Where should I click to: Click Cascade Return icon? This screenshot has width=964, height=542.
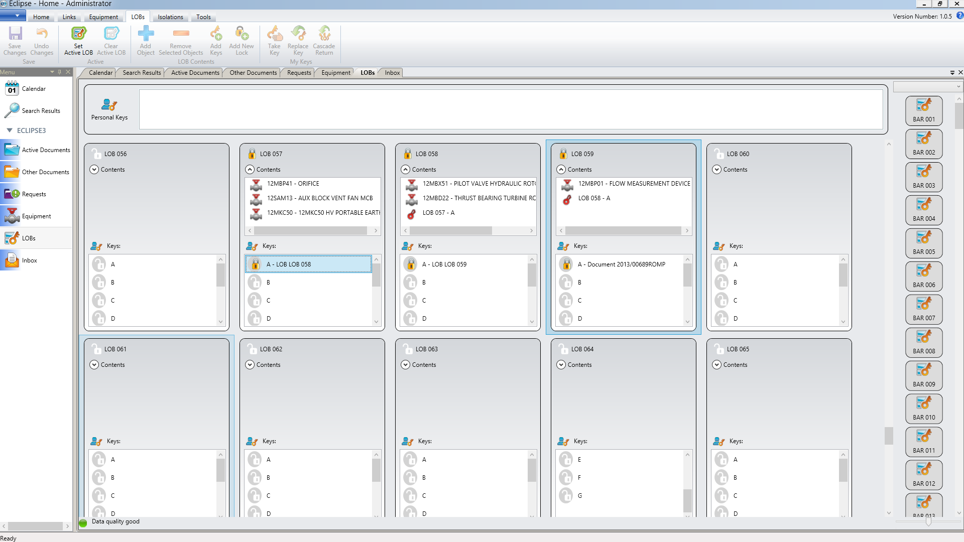coord(324,34)
